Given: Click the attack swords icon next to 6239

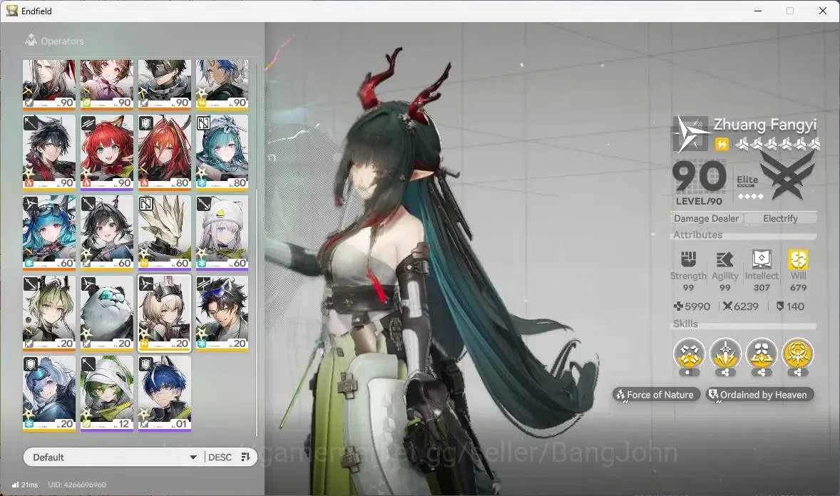Looking at the screenshot, I should pyautogui.click(x=727, y=306).
